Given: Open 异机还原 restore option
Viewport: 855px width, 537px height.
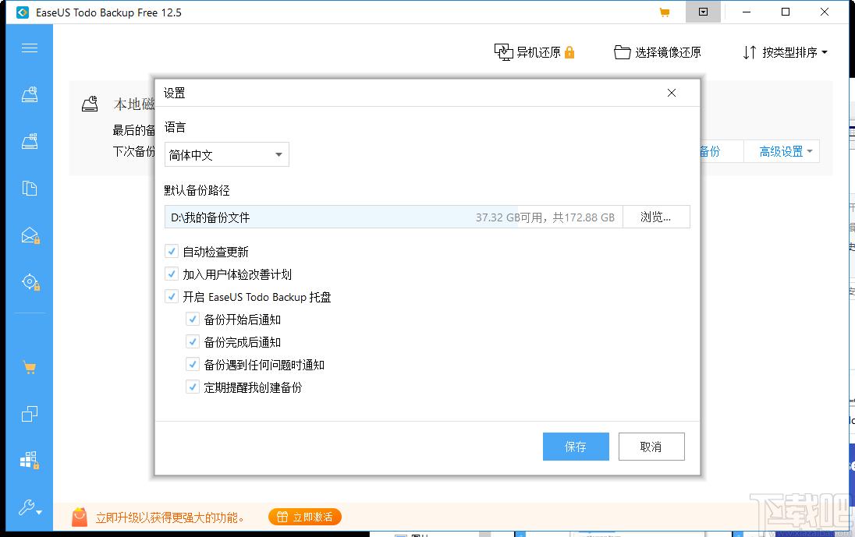Looking at the screenshot, I should pyautogui.click(x=534, y=52).
